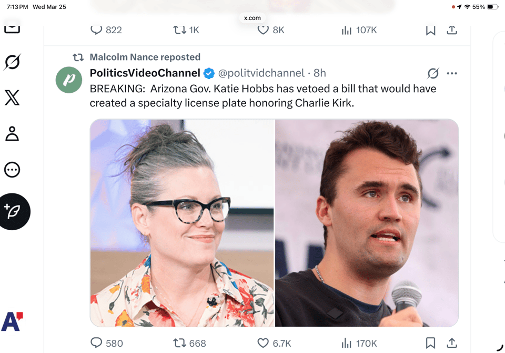Bookmark the bottom tweet
Viewport: 505px width, 353px height.
430,343
